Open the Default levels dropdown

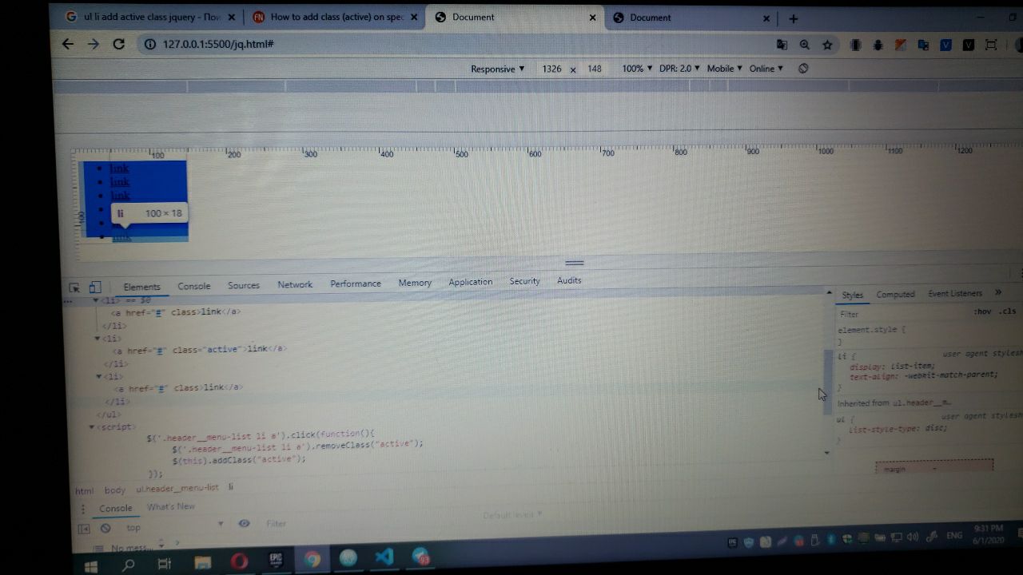tap(512, 515)
